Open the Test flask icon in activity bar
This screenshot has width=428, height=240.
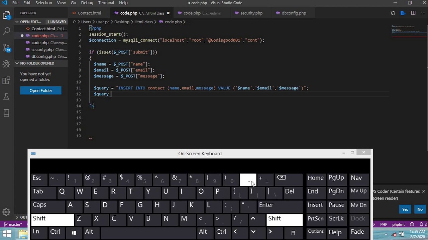click(x=6, y=97)
